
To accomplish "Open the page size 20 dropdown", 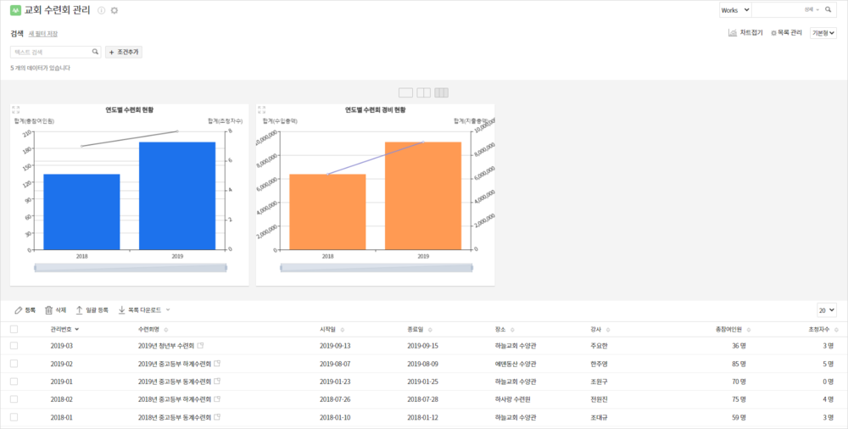I will (x=826, y=310).
